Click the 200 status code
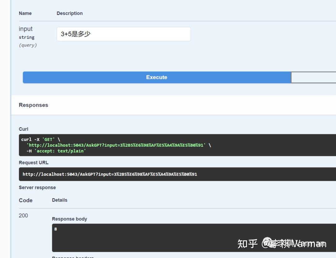 pyautogui.click(x=23, y=216)
